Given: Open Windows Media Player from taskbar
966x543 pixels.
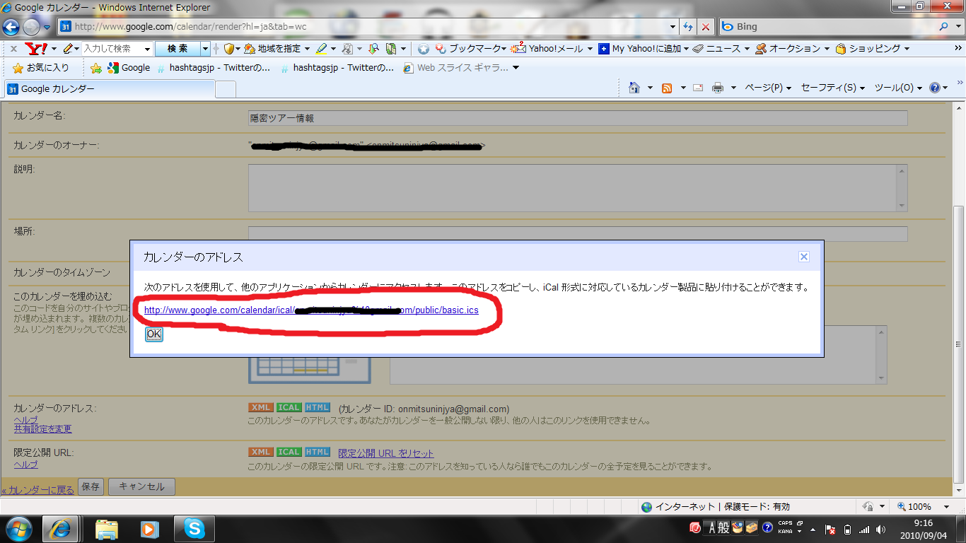Looking at the screenshot, I should [150, 529].
